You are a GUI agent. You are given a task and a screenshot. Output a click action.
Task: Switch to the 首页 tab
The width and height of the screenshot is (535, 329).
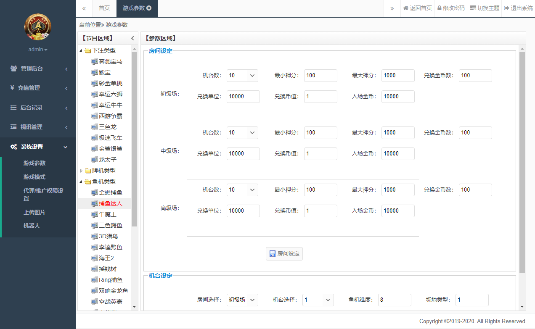tap(104, 8)
